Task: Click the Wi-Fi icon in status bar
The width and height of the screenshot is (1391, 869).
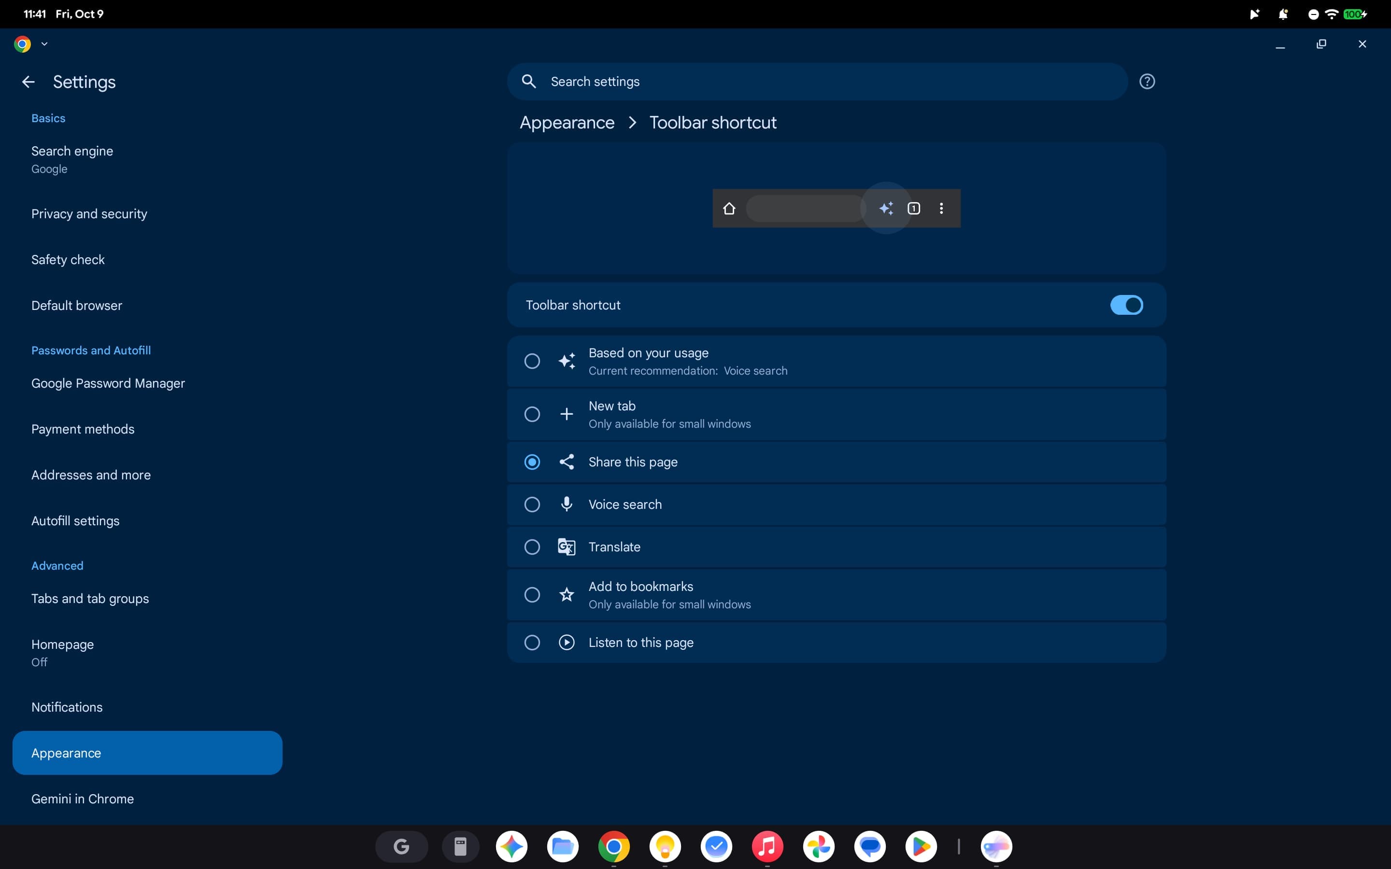Action: coord(1331,14)
